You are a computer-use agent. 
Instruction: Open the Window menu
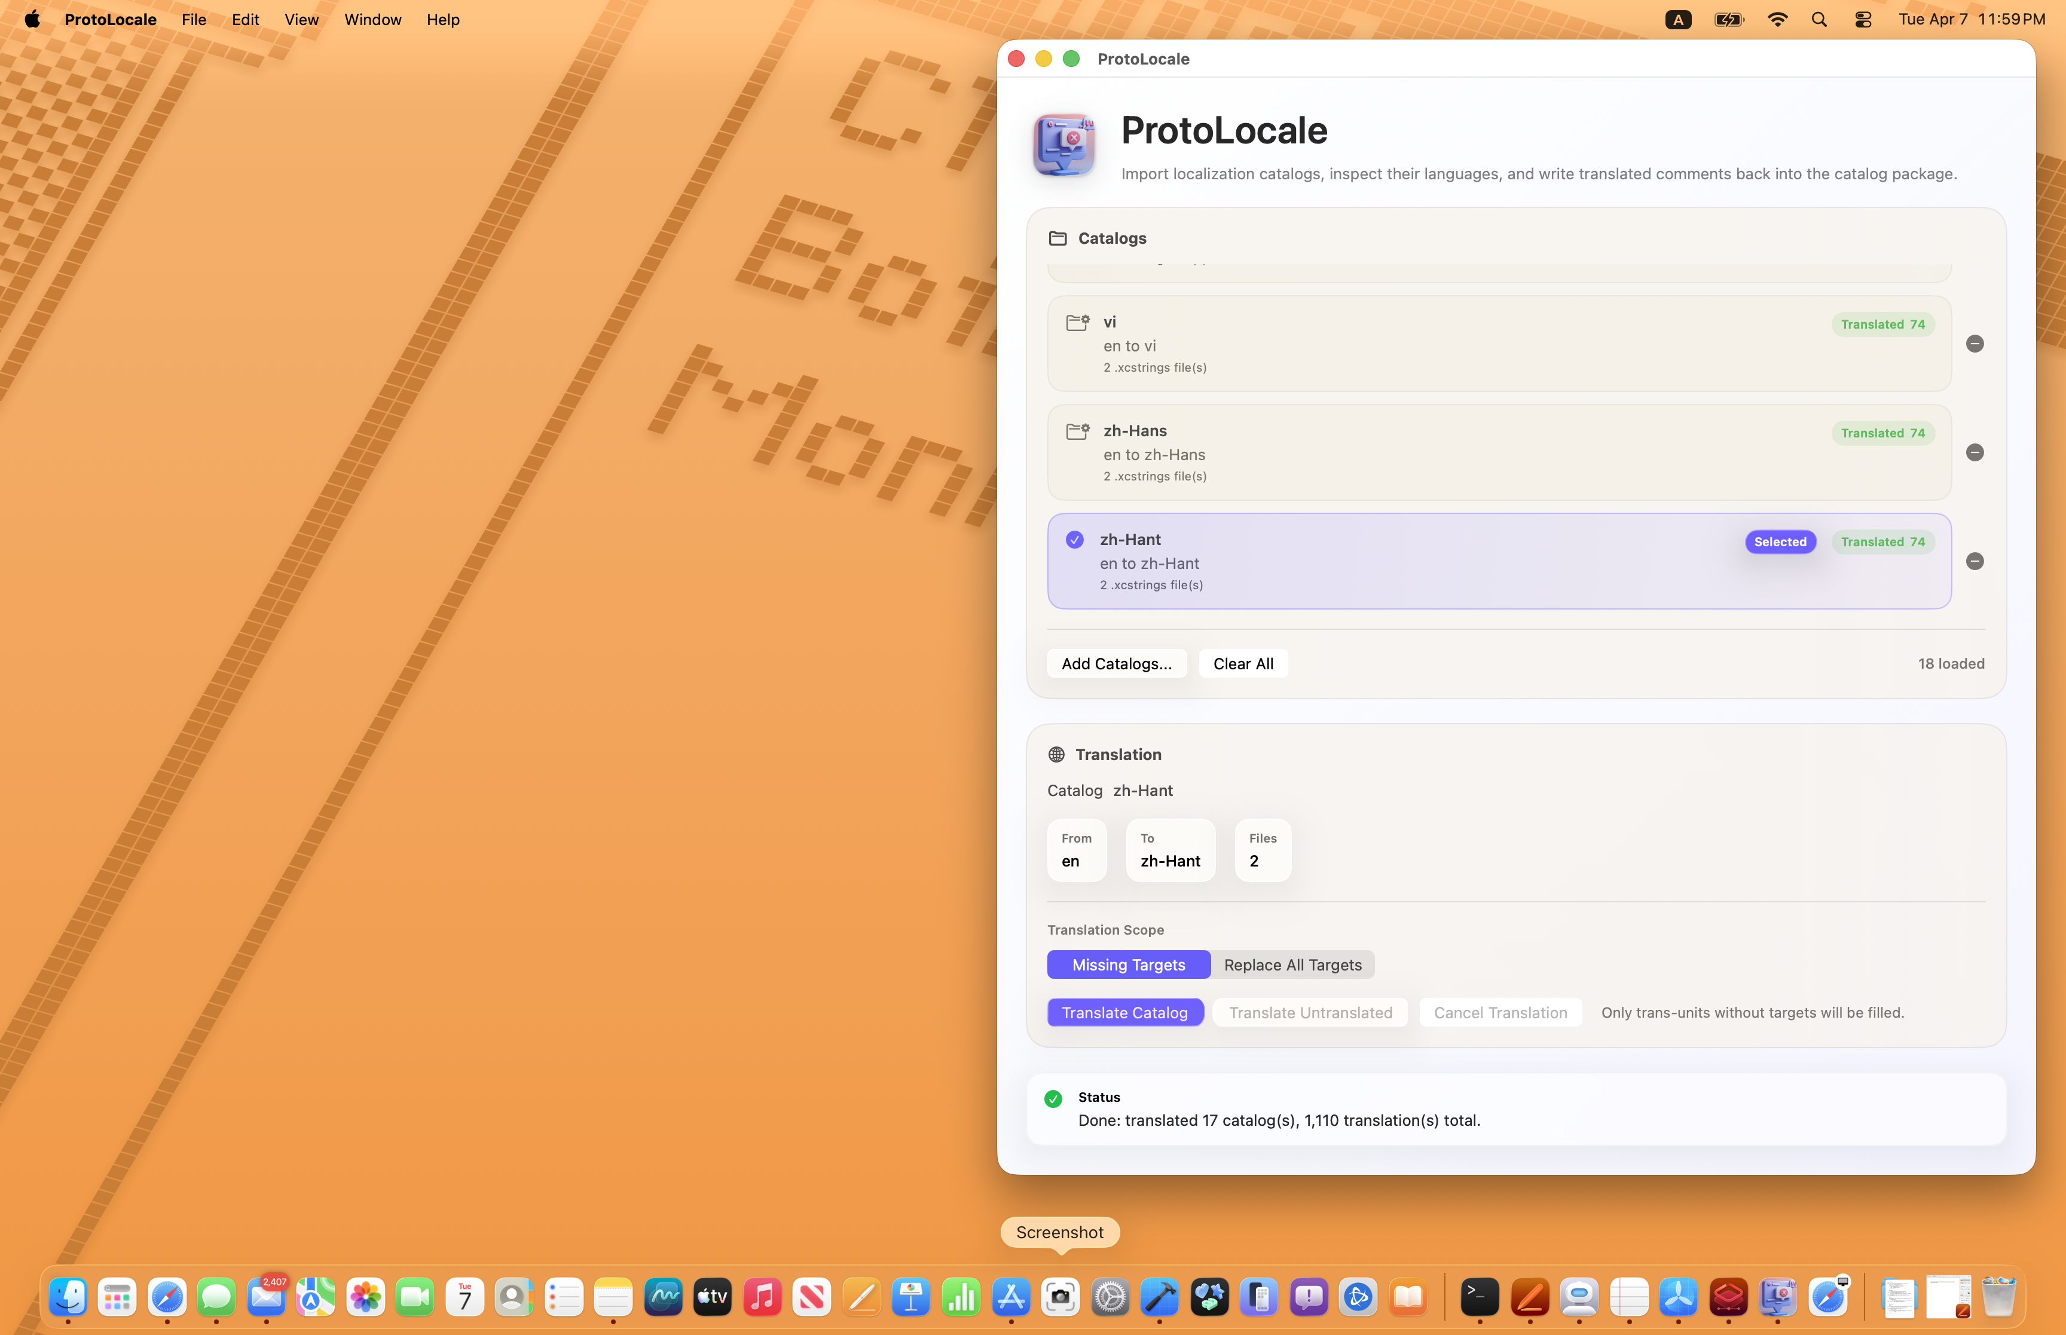tap(372, 19)
